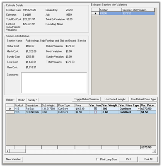This screenshot has width=162, height=167.
Task: Create a New Variation
Action: point(14,159)
